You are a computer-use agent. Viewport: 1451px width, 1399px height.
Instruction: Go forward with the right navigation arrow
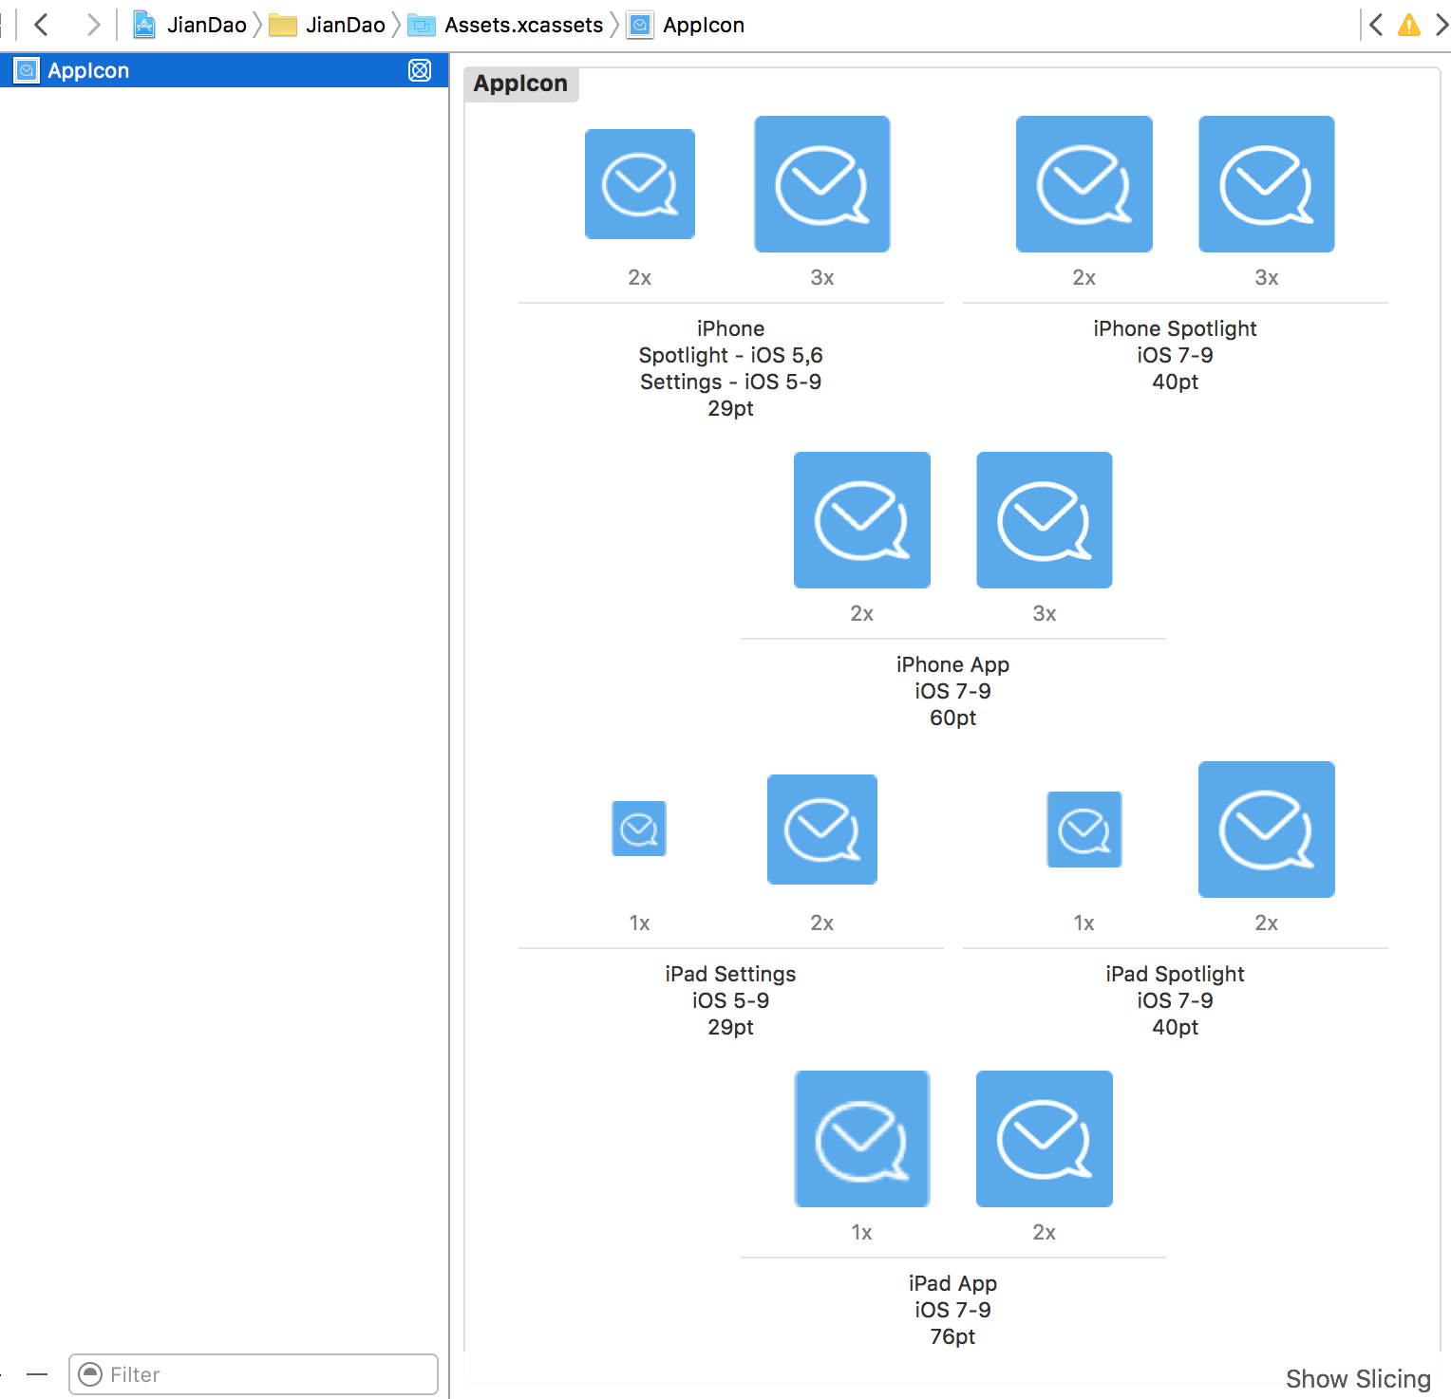coord(92,25)
